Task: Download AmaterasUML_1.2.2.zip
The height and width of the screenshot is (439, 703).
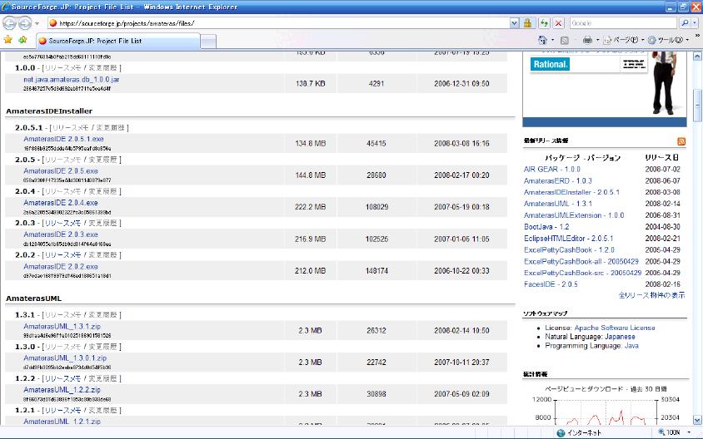Action: tap(62, 390)
